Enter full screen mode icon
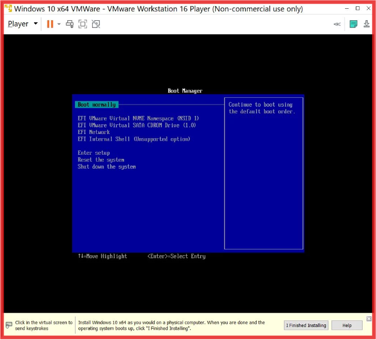 point(83,24)
